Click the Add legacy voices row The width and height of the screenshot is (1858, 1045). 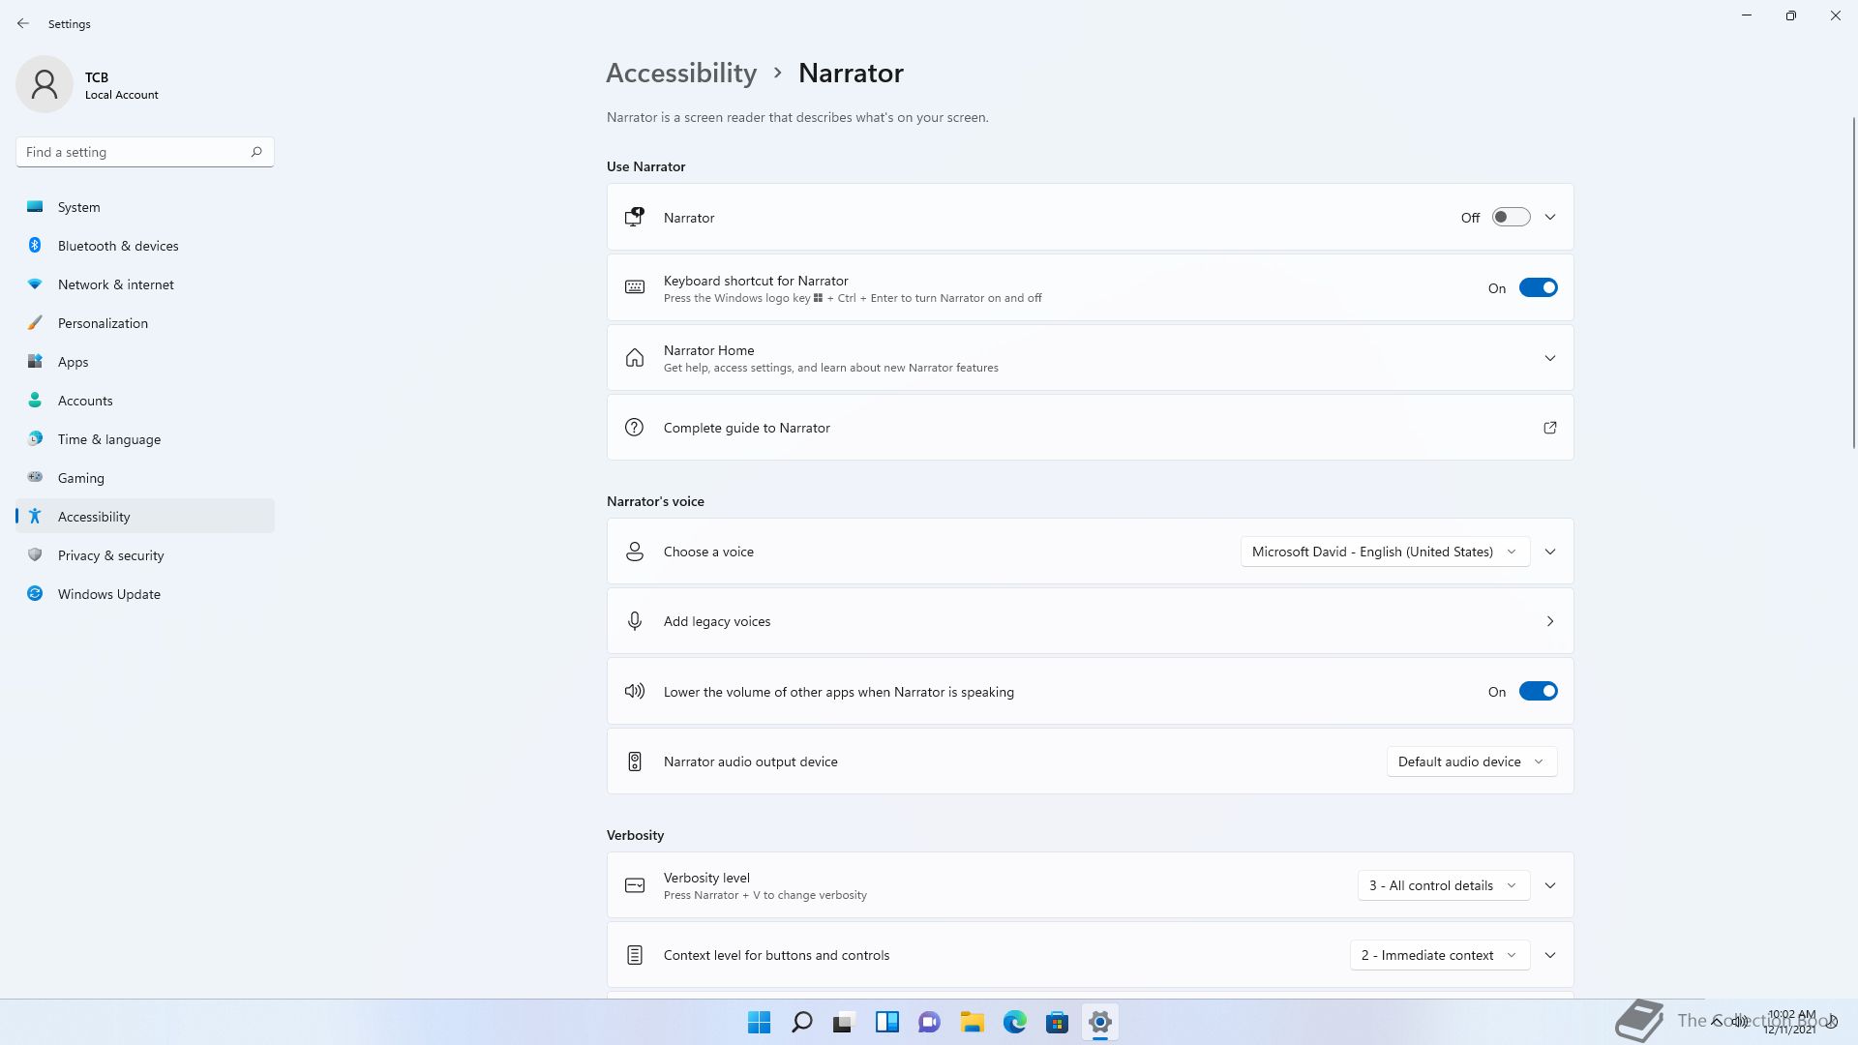(1090, 621)
